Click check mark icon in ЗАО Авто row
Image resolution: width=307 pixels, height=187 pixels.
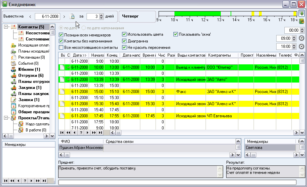[68, 80]
